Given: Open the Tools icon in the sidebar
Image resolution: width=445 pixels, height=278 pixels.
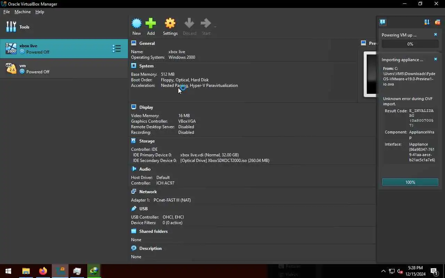Looking at the screenshot, I should point(11,27).
